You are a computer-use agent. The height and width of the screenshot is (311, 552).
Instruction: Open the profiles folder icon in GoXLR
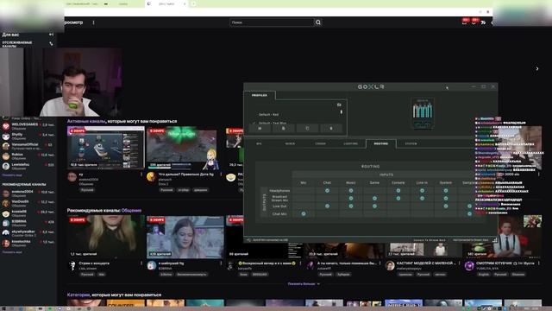pyautogui.click(x=339, y=105)
